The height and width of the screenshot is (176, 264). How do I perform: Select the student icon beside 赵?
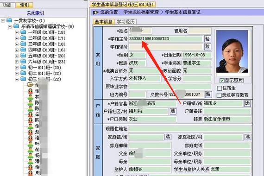click(x=31, y=132)
